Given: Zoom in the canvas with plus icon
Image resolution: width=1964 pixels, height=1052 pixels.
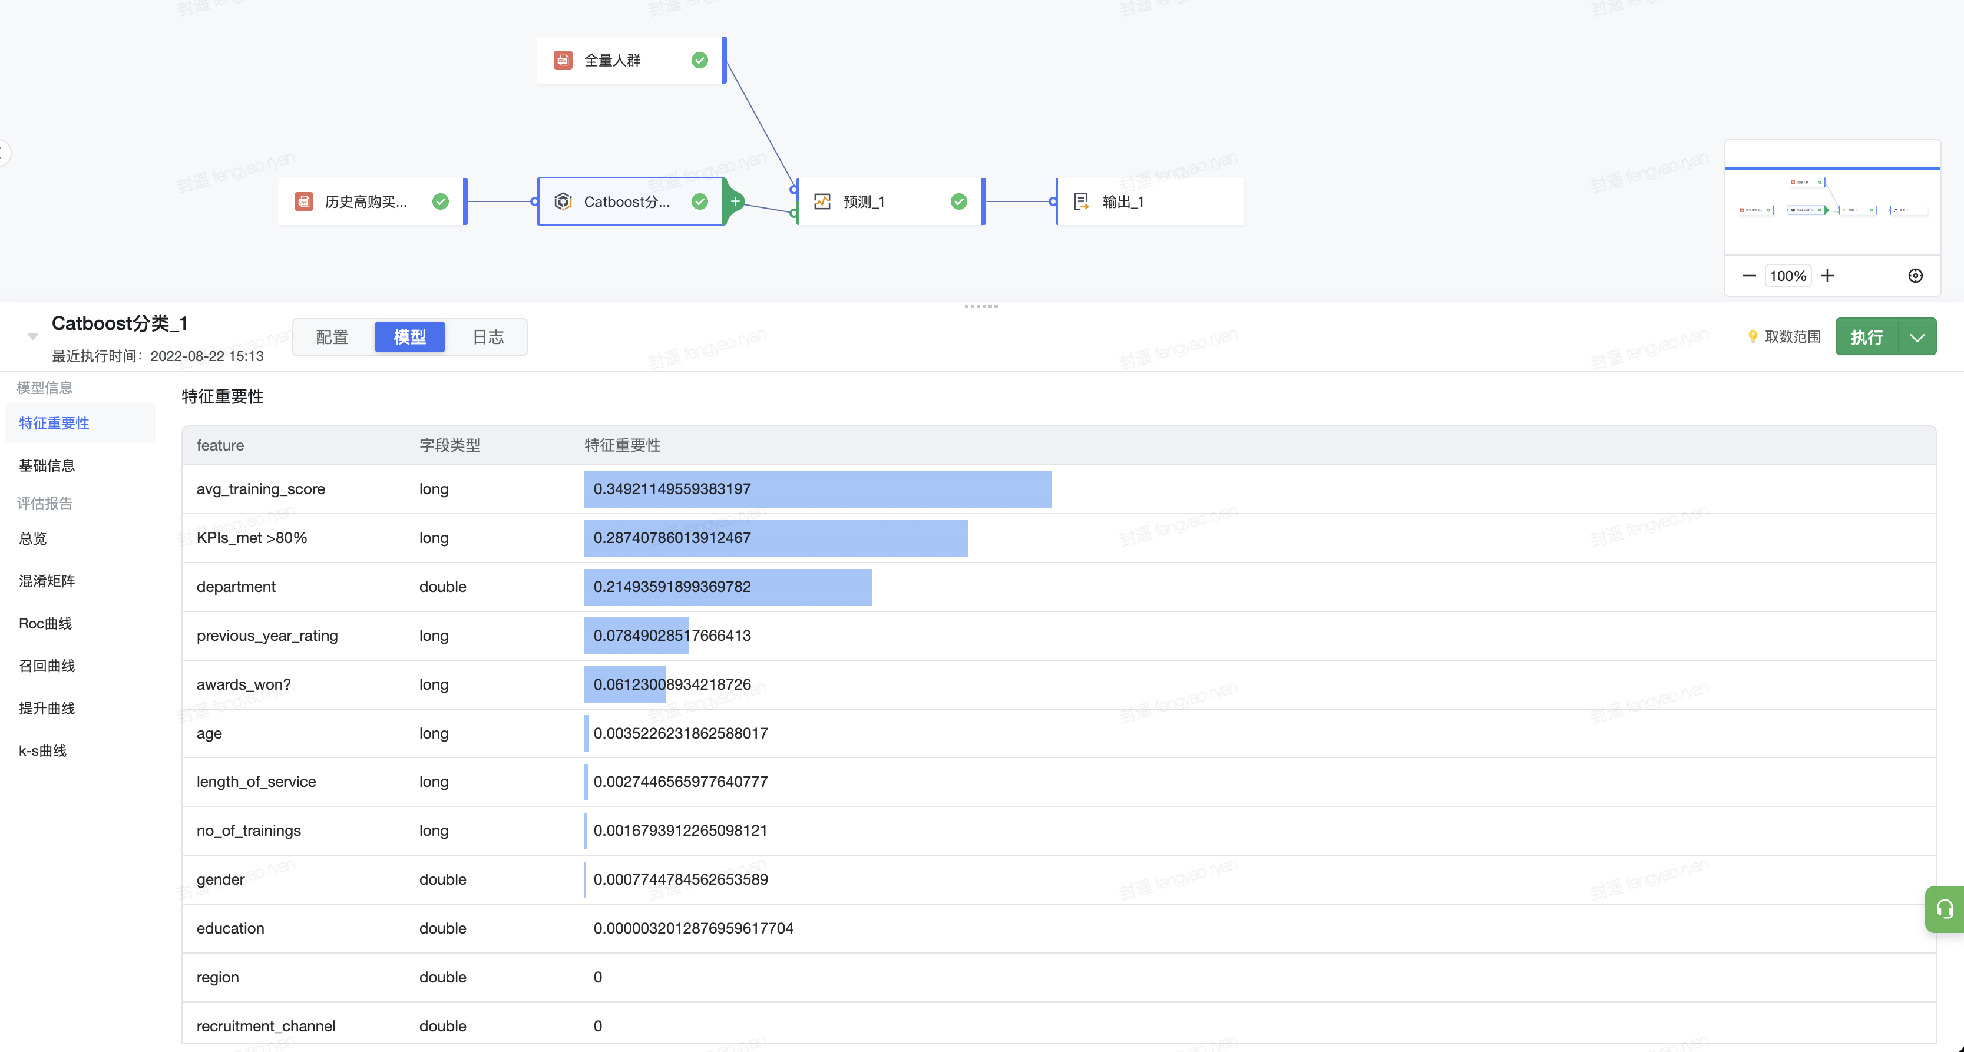Looking at the screenshot, I should pos(1827,276).
